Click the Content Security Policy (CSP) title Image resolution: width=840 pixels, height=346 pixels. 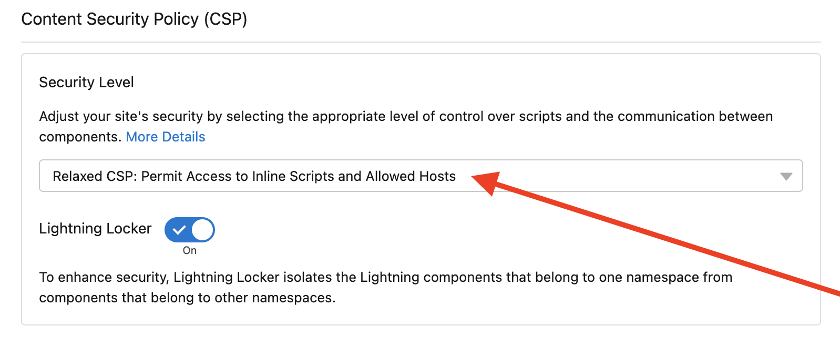tap(134, 19)
